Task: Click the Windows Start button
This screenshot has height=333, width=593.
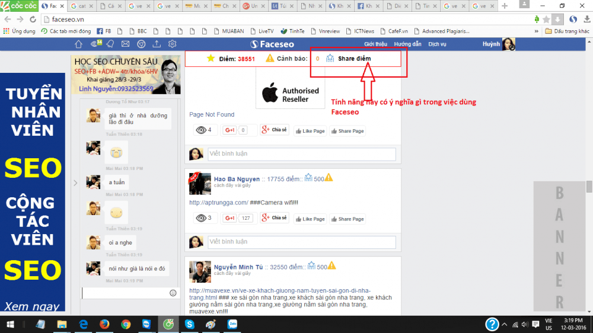Action: 10,324
